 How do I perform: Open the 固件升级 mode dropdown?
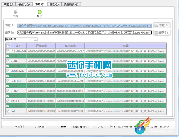tap(21, 39)
